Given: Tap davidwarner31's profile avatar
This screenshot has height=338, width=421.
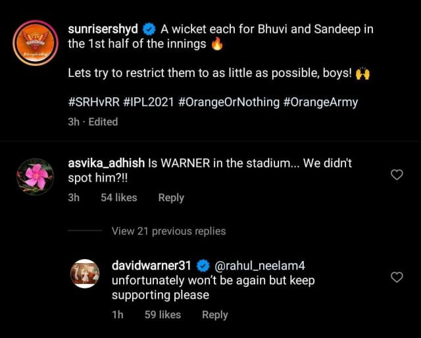Looking at the screenshot, I should (84, 274).
